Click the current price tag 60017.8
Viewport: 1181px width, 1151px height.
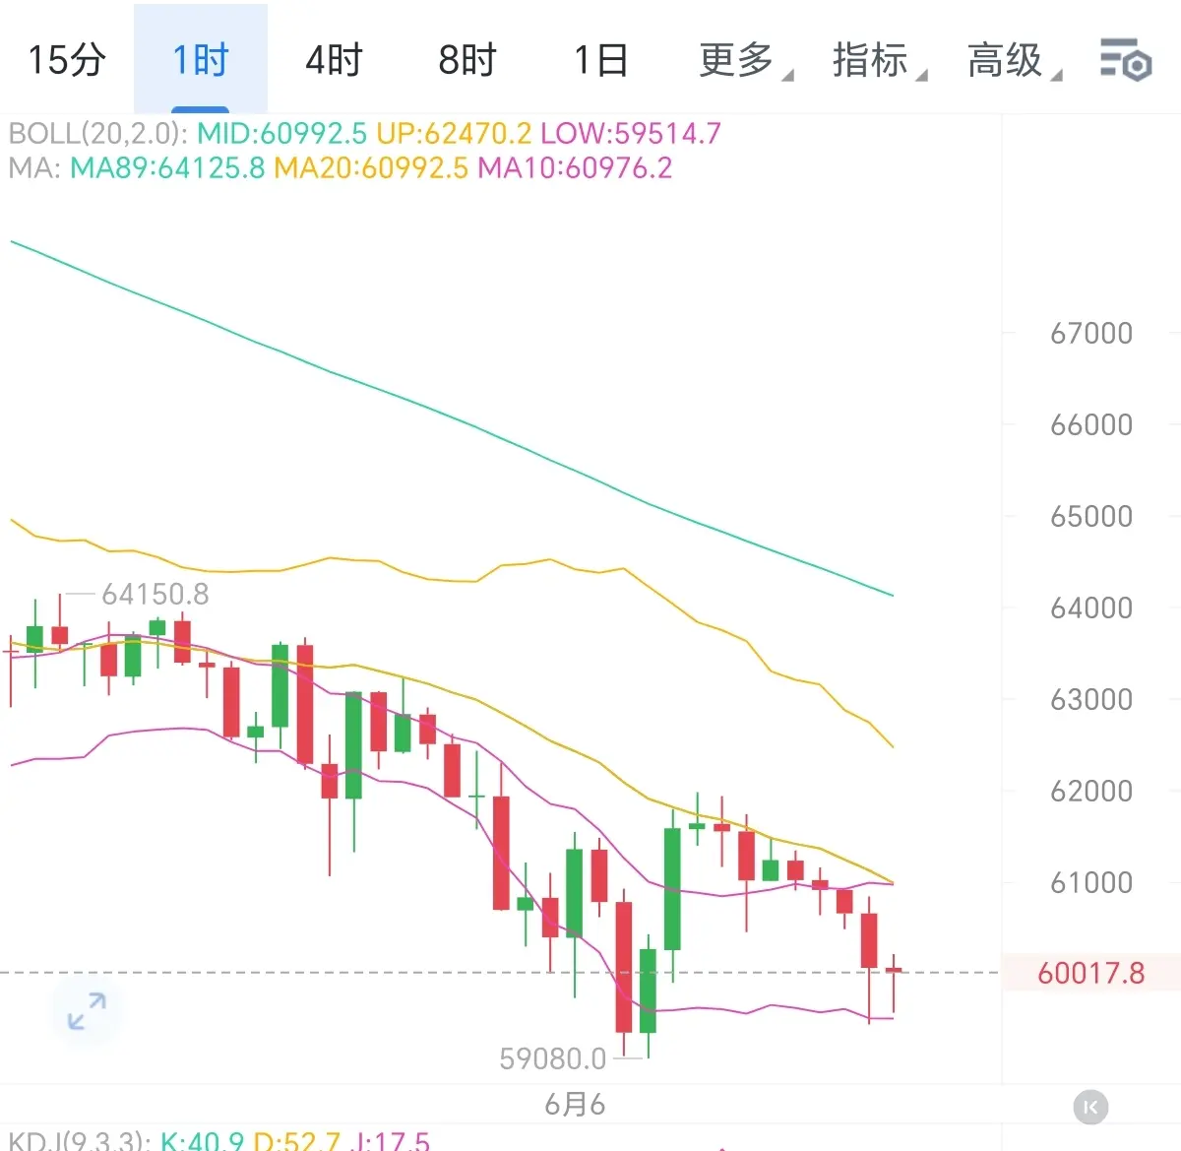pyautogui.click(x=1090, y=973)
